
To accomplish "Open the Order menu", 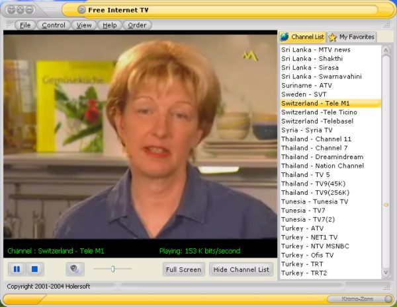I will (137, 25).
